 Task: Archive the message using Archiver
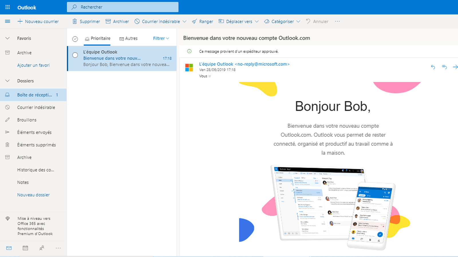[x=117, y=21]
